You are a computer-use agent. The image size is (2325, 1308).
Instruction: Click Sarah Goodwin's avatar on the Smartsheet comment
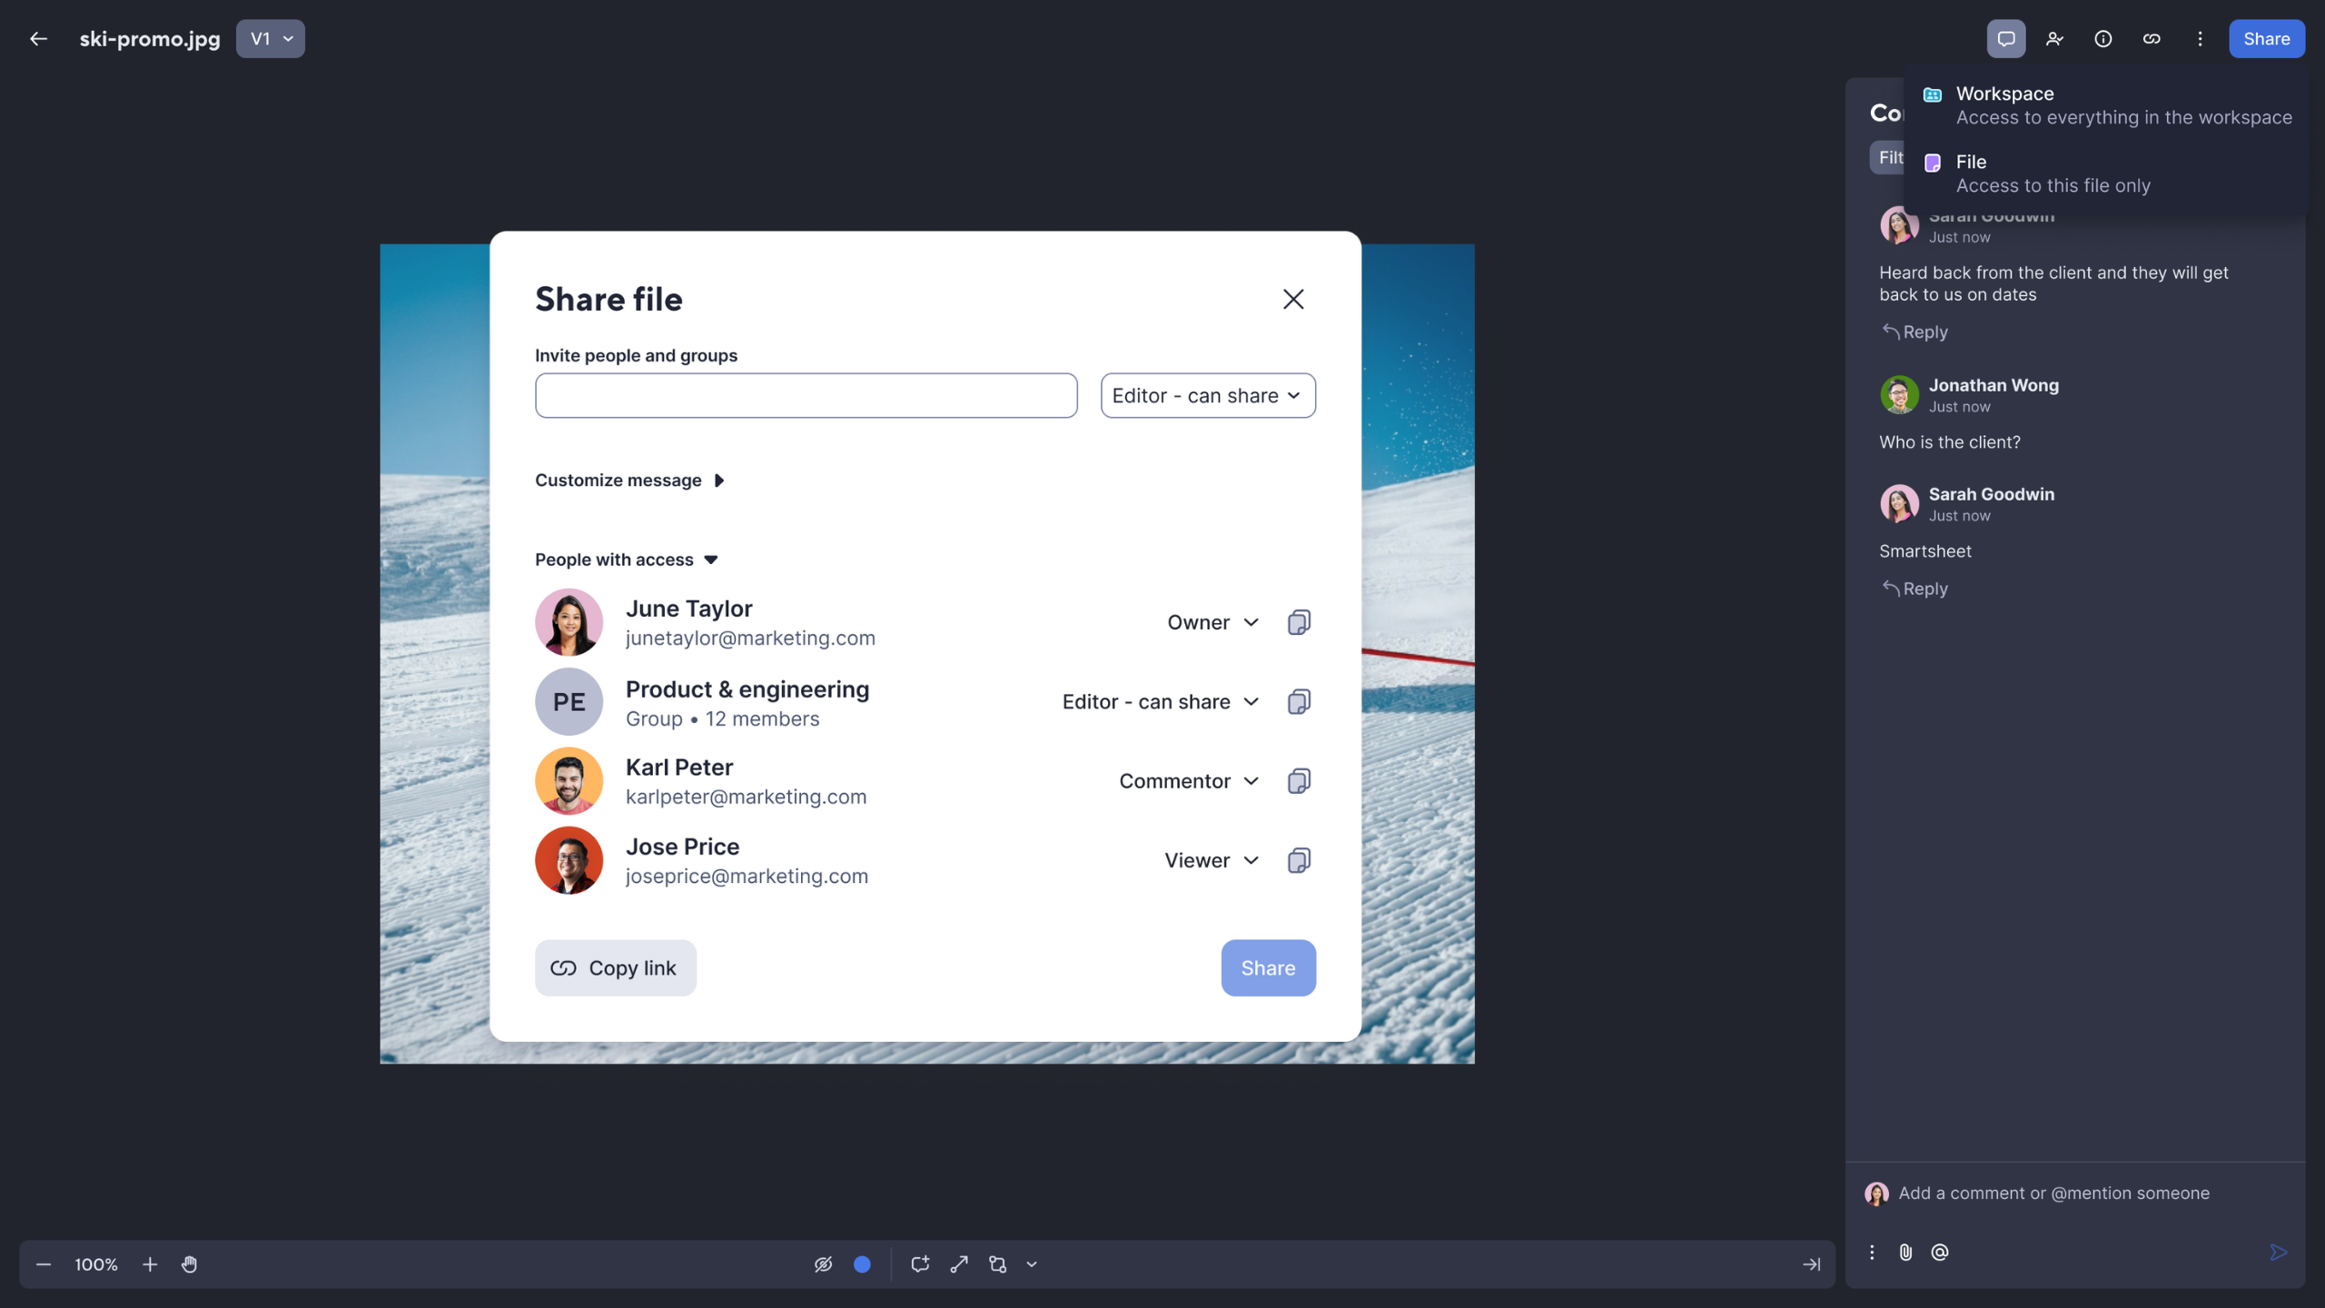click(x=1899, y=503)
